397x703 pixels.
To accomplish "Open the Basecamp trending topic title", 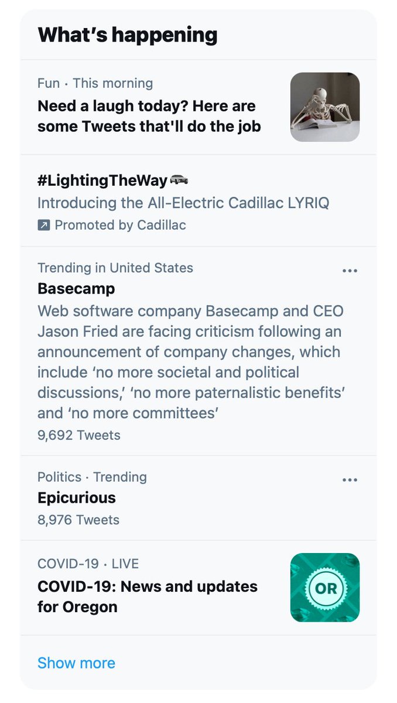I will pyautogui.click(x=76, y=289).
